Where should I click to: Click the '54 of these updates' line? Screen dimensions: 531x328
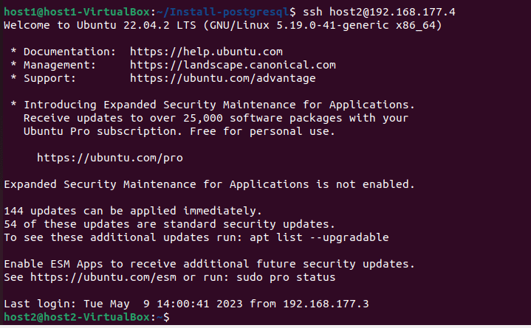click(170, 224)
